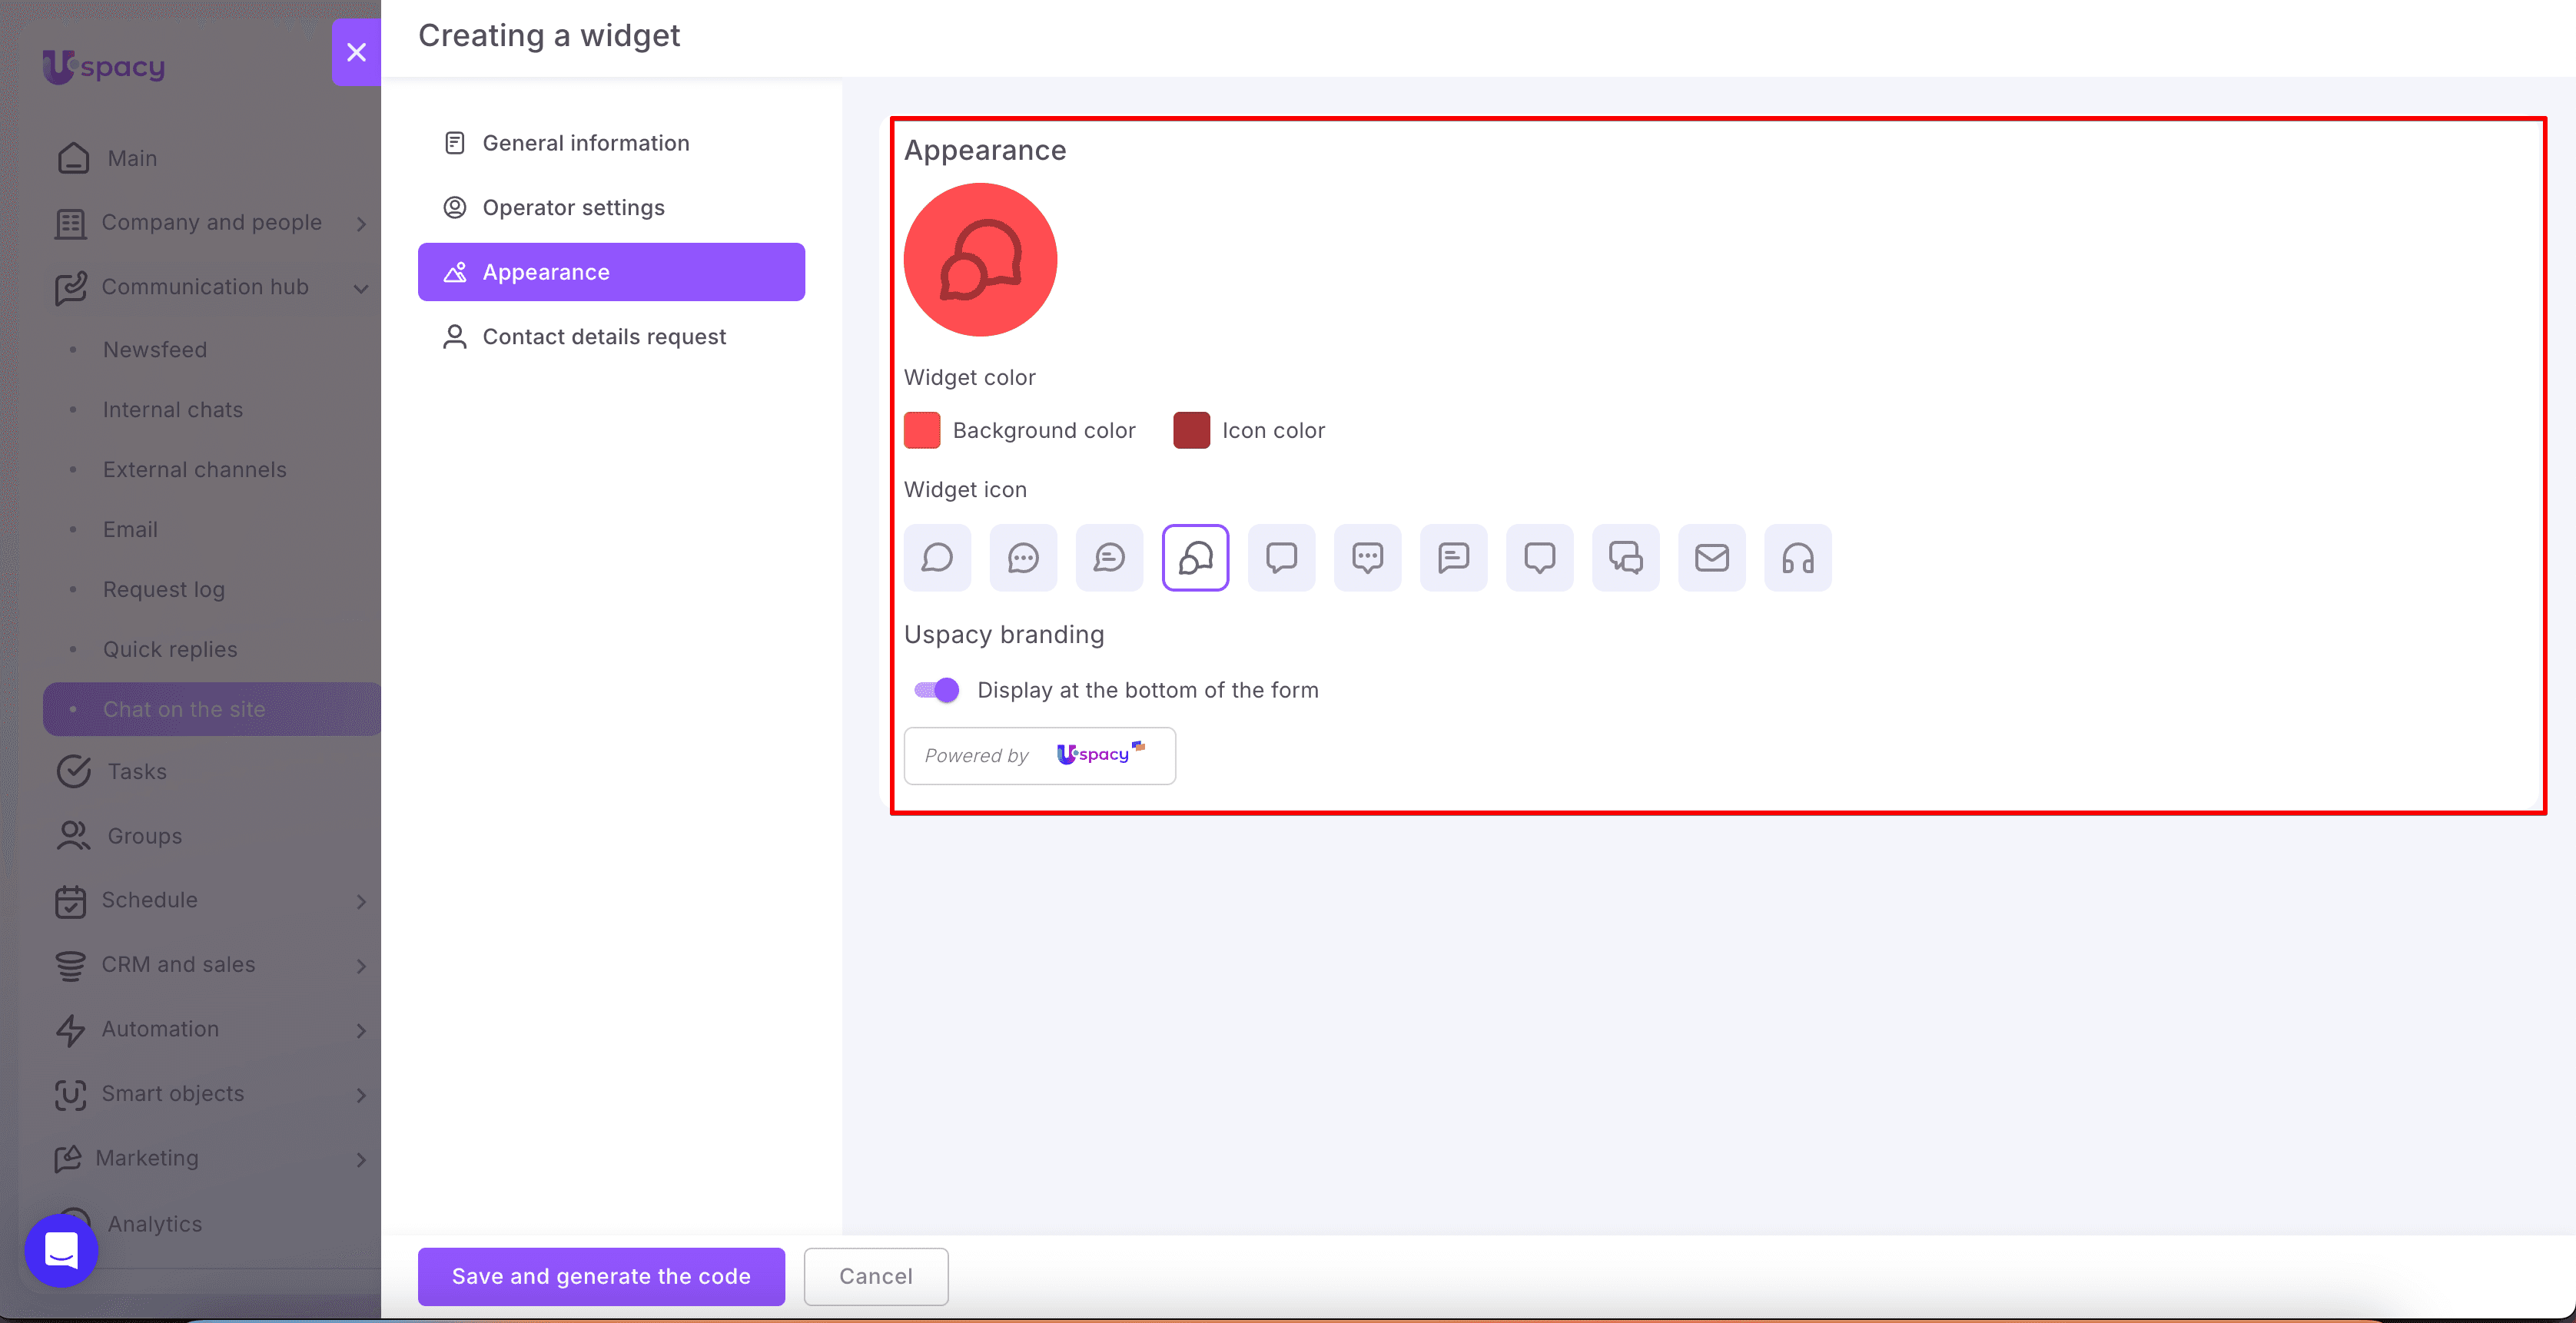Open Tasks via its checkmark icon

point(73,771)
